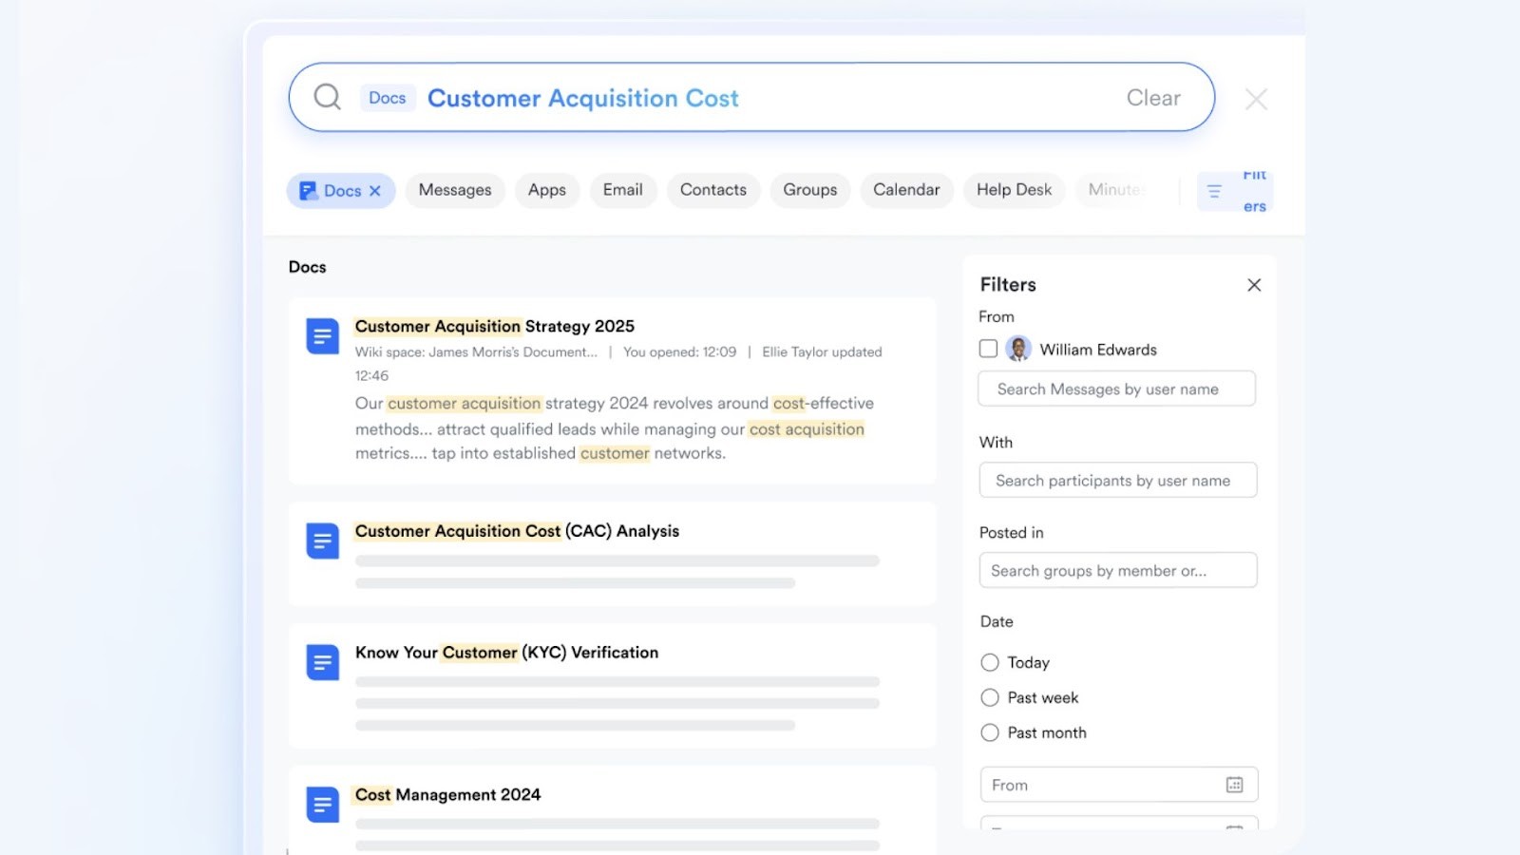Remove the Docs filter chip via its X

pos(375,190)
